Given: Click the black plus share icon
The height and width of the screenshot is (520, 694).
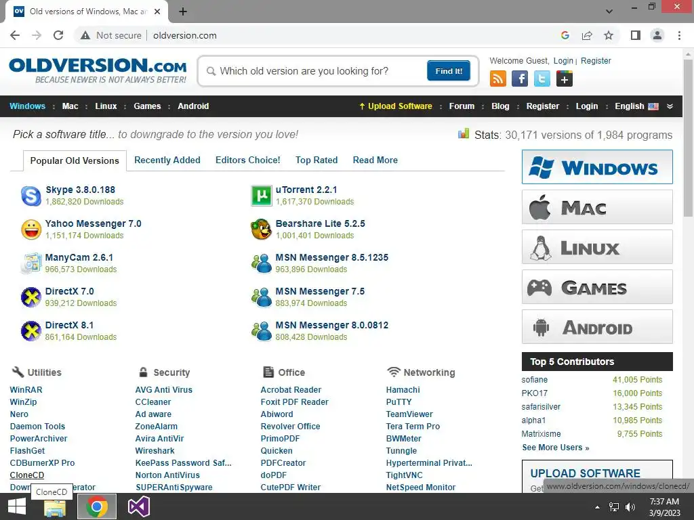Looking at the screenshot, I should click(x=565, y=79).
